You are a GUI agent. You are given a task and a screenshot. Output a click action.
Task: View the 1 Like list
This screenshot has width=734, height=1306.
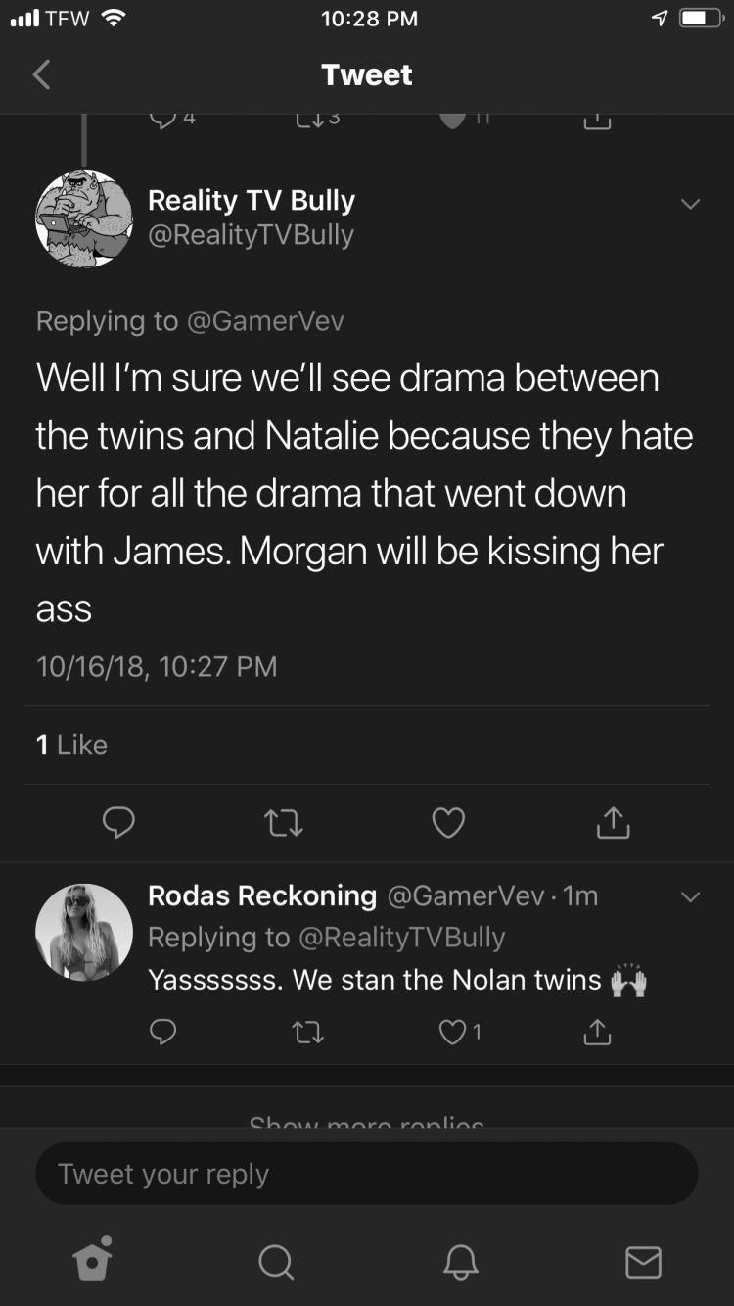pos(71,745)
